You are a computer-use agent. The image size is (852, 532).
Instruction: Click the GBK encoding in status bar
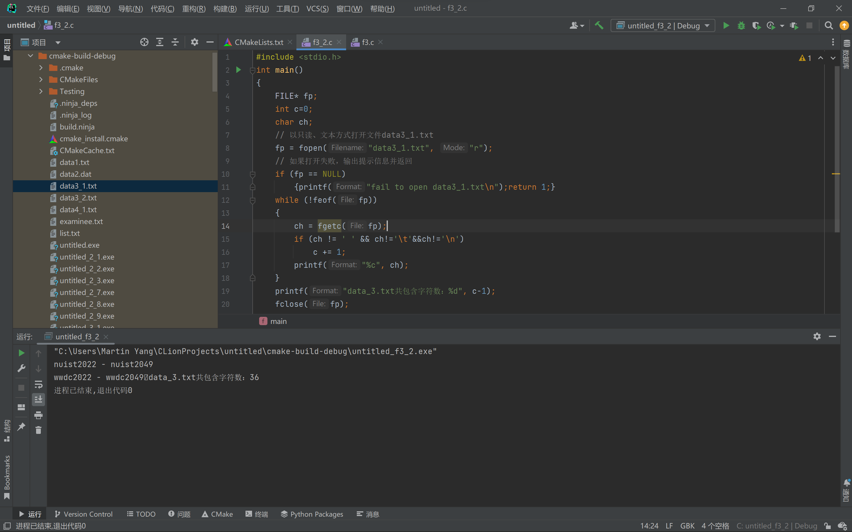(x=687, y=526)
